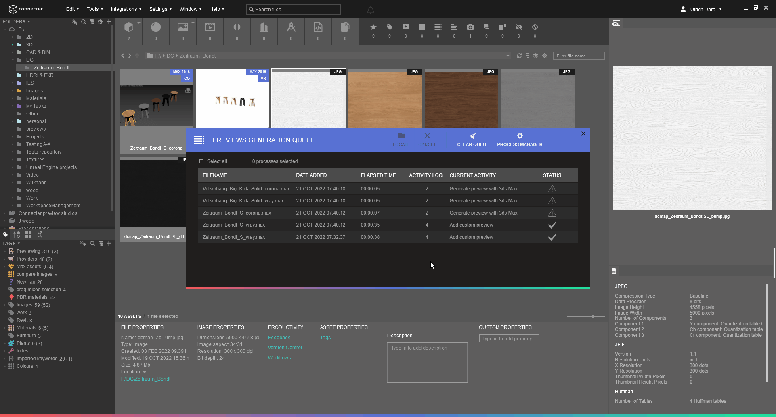Filter by images picture icon
The image size is (776, 417).
(x=183, y=27)
